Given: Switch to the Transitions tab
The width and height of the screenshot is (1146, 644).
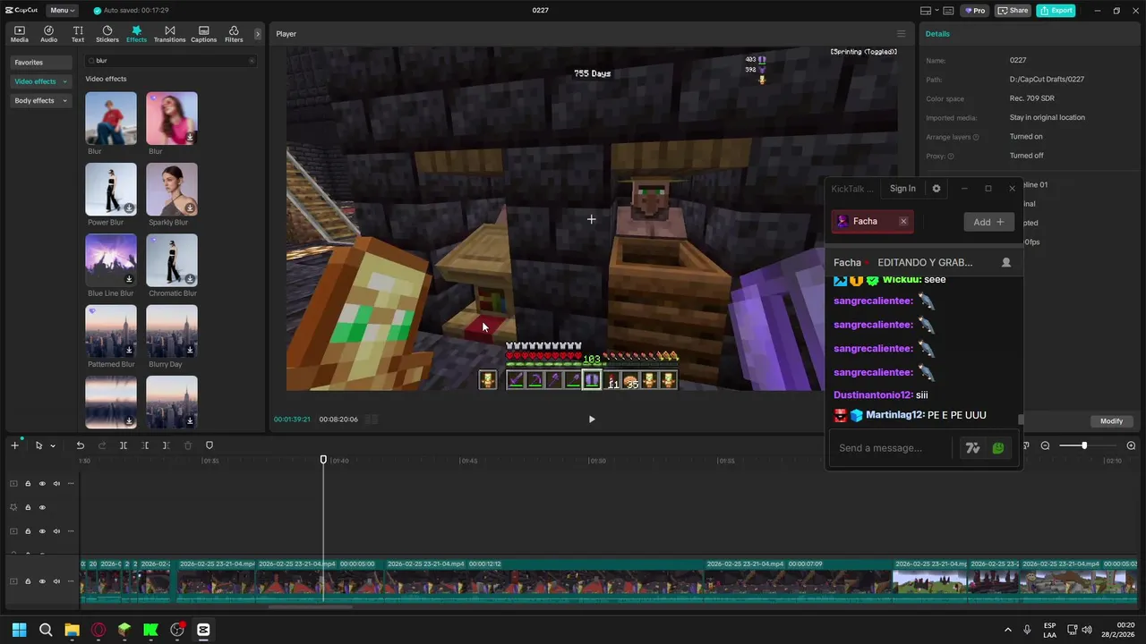Looking at the screenshot, I should [x=169, y=34].
